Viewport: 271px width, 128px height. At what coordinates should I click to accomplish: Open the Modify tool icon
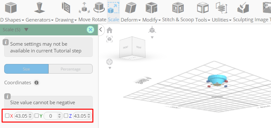coord(151,8)
